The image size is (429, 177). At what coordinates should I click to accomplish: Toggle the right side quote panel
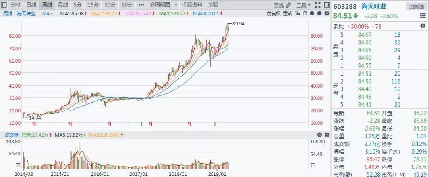click(x=327, y=5)
